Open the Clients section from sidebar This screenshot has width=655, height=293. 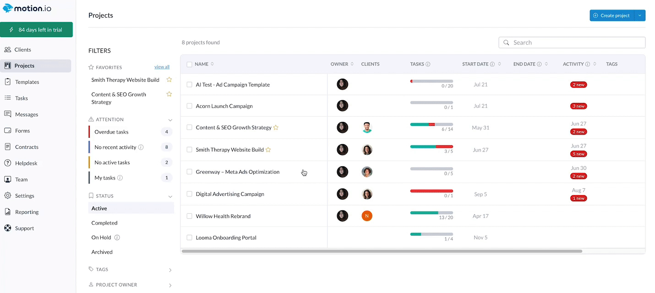[x=22, y=49]
